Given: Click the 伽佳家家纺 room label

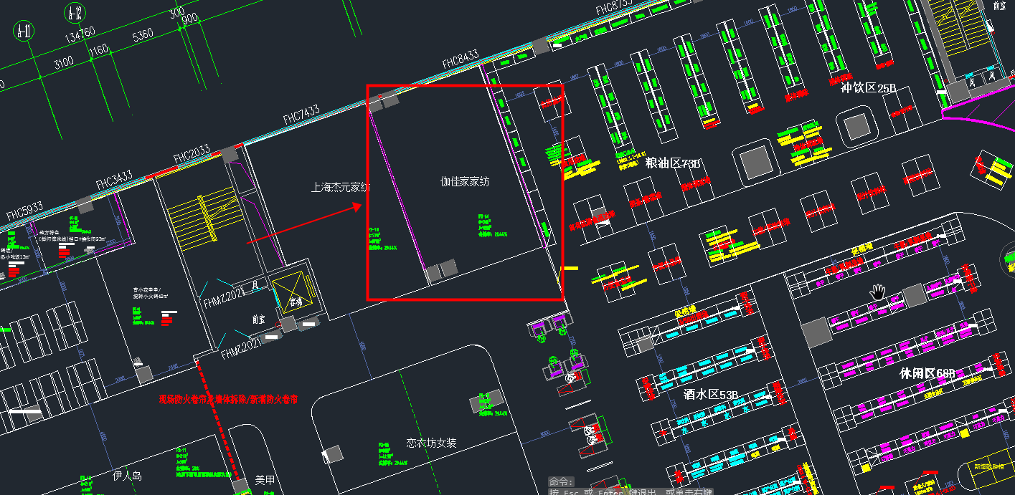Looking at the screenshot, I should click(465, 182).
